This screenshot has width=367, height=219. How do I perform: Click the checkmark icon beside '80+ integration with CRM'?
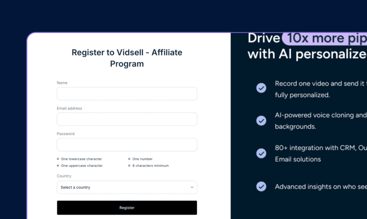point(261,153)
